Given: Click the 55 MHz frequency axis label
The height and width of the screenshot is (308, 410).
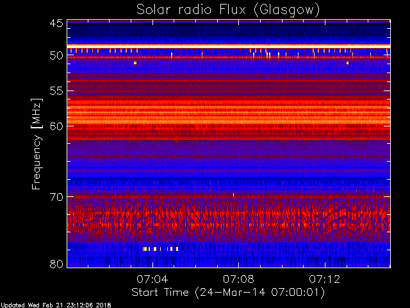Looking at the screenshot, I should coord(56,91).
